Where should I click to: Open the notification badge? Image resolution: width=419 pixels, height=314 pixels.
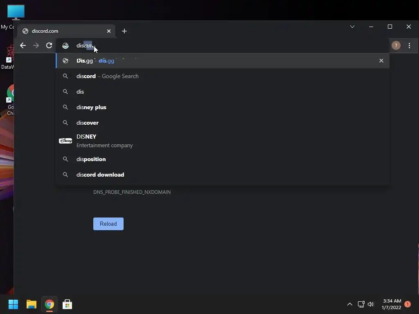(x=408, y=304)
